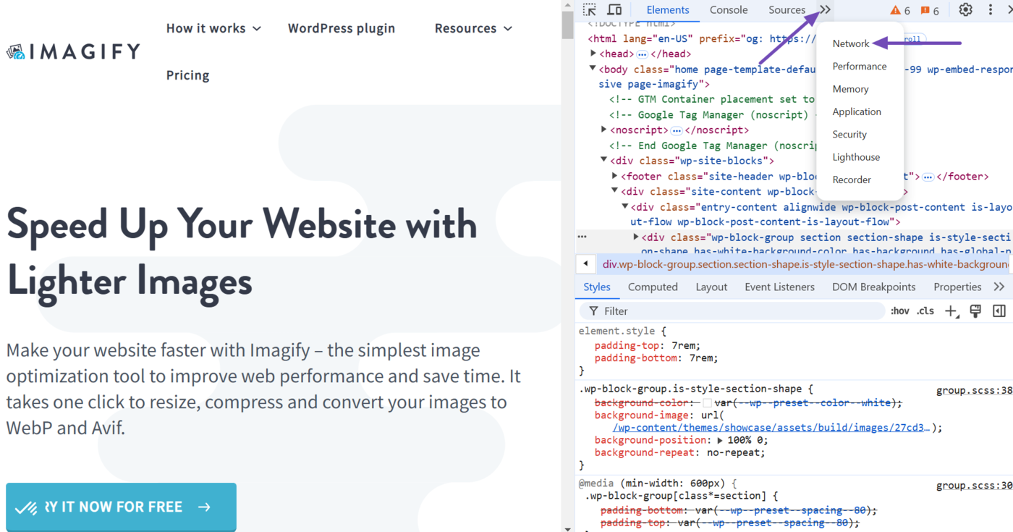The height and width of the screenshot is (532, 1013).
Task: Click the ellipsis inside the noscript tag
Action: click(x=676, y=130)
